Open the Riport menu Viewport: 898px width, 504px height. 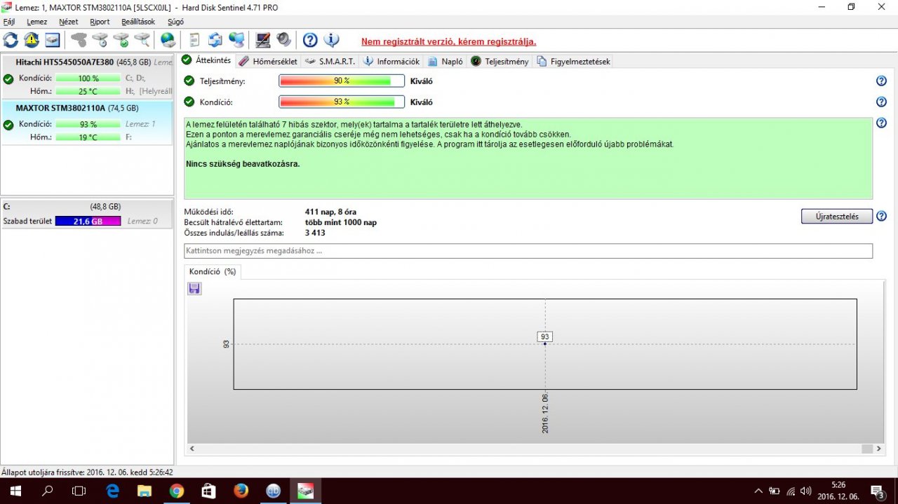(100, 22)
